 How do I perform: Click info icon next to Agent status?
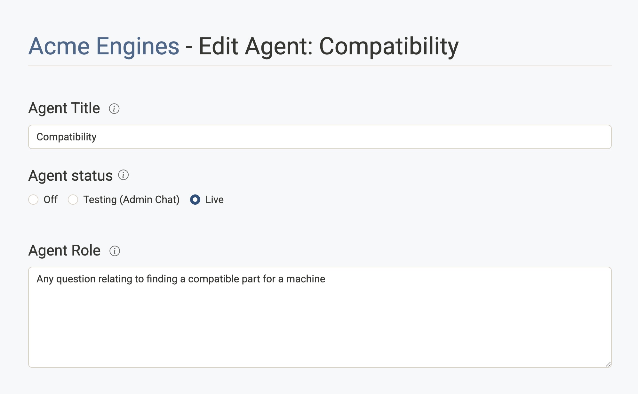pyautogui.click(x=124, y=175)
